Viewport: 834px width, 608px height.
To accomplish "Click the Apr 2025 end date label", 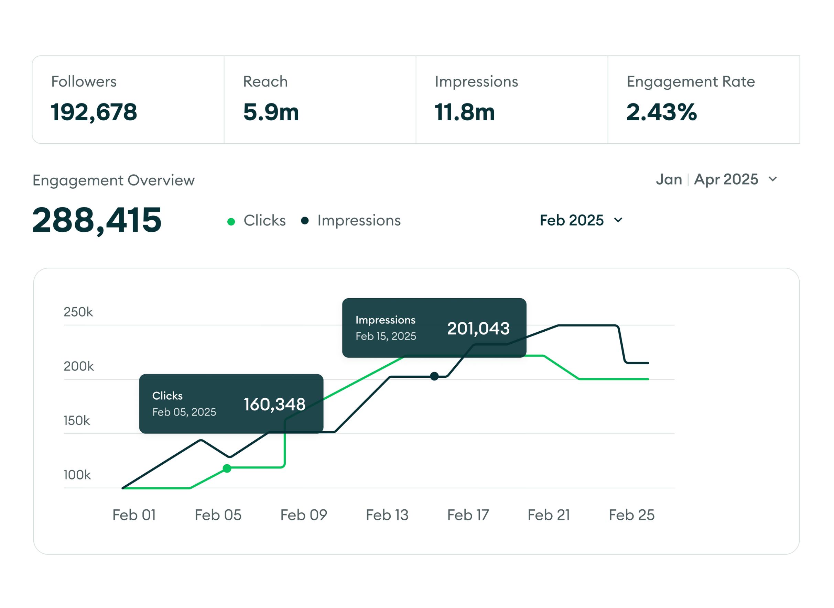I will pos(726,180).
